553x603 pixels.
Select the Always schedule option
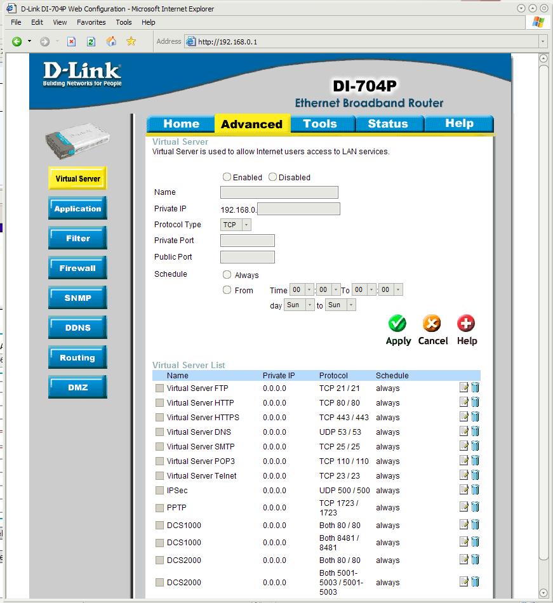coord(227,275)
